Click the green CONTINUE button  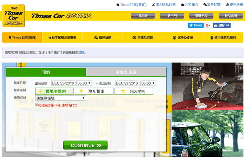pyautogui.click(x=85, y=145)
